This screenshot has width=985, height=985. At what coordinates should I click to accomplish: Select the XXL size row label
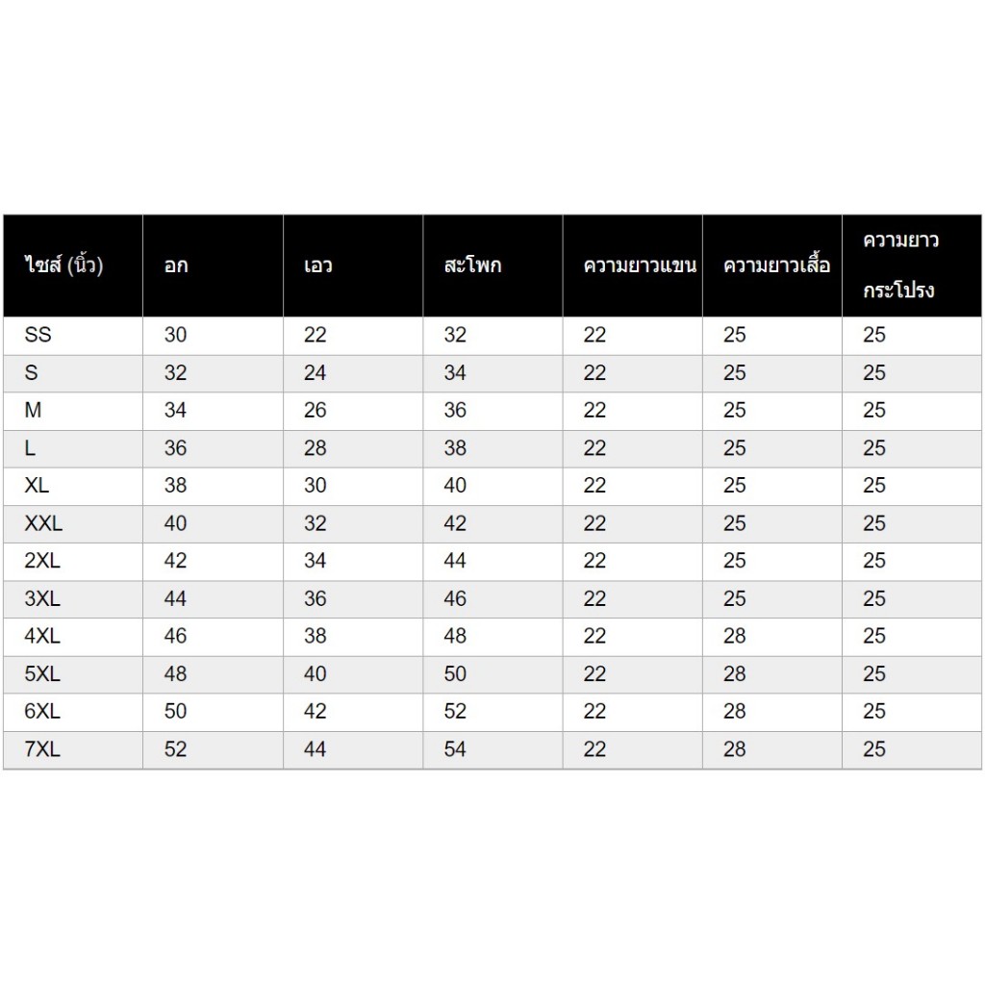coord(44,523)
